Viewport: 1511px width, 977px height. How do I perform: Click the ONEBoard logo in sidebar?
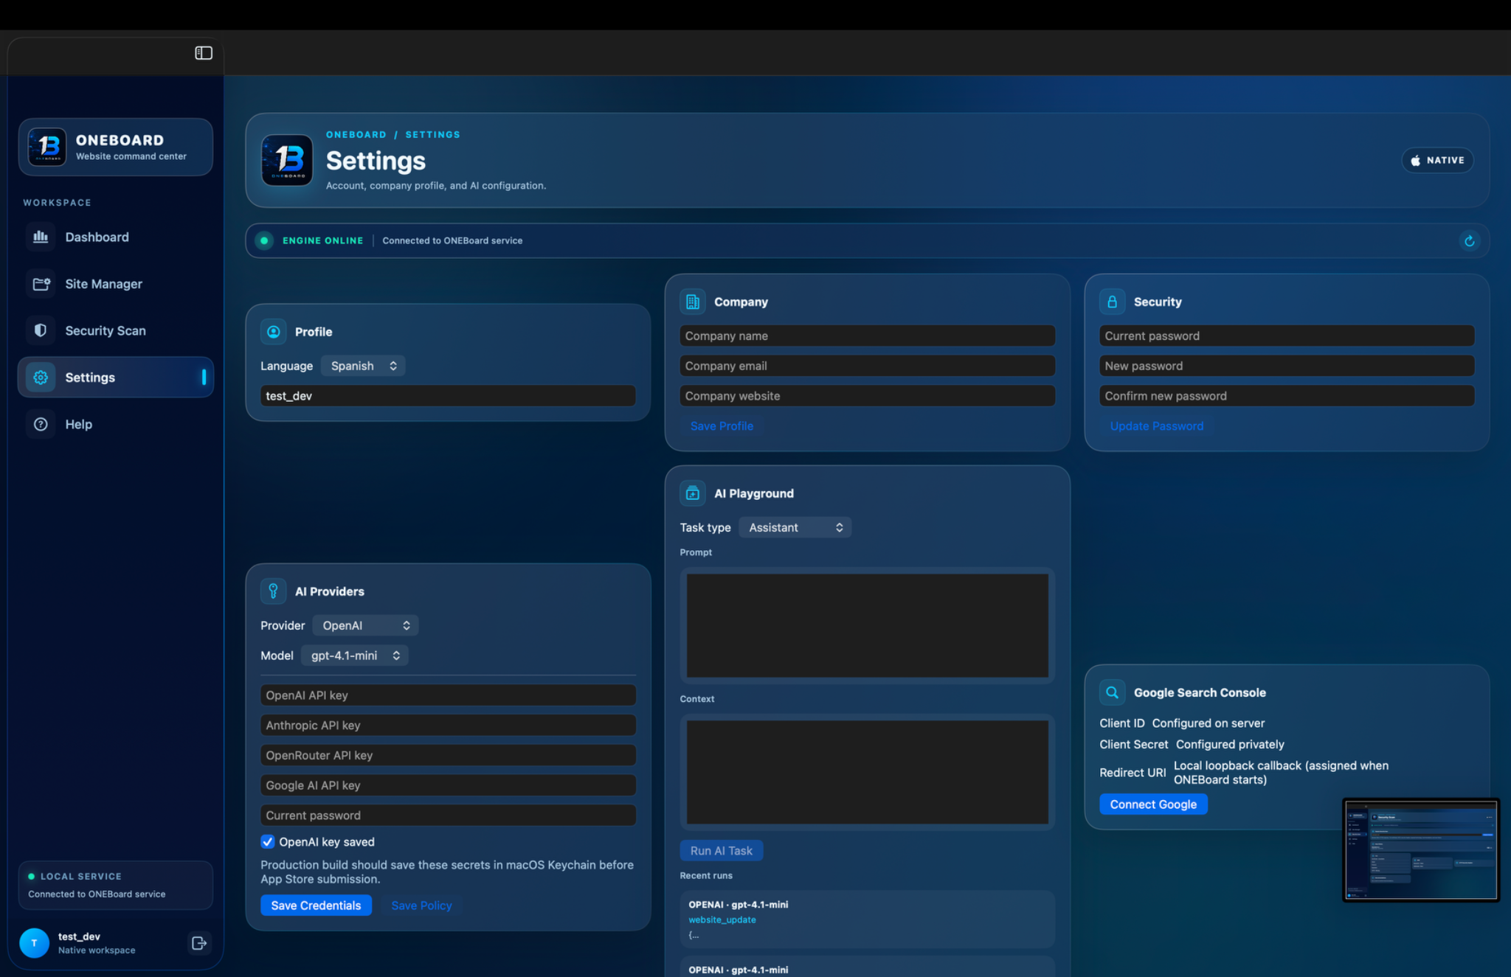click(47, 147)
